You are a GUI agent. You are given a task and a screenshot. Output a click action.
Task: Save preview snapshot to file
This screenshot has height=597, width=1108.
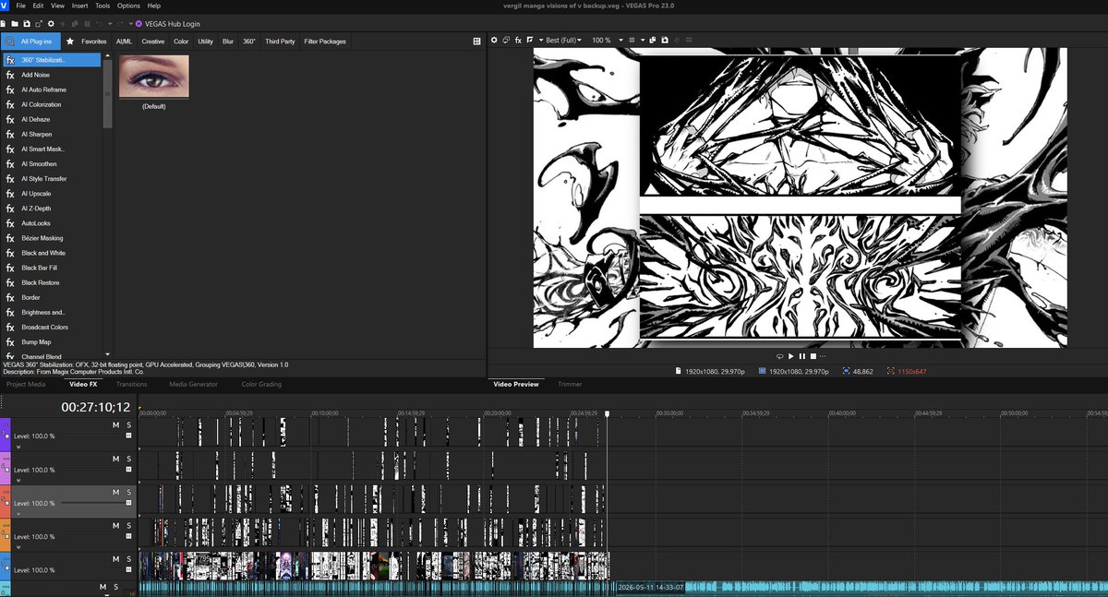[664, 41]
